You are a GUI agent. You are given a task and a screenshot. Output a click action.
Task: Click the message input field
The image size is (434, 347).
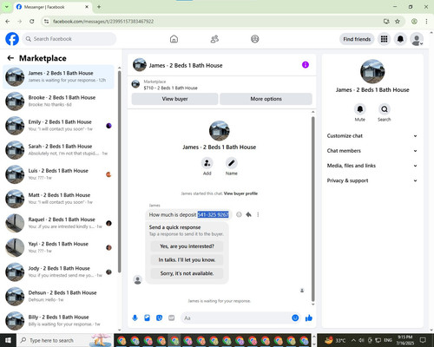tap(235, 318)
